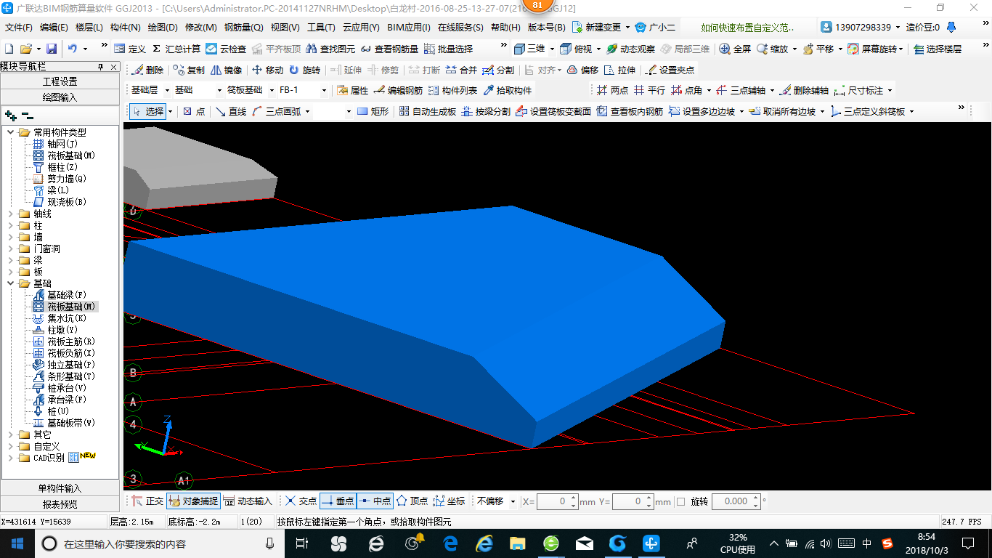The height and width of the screenshot is (558, 992).
Task: Open 编辑钢筋 edit rebar tool
Action: pos(398,90)
